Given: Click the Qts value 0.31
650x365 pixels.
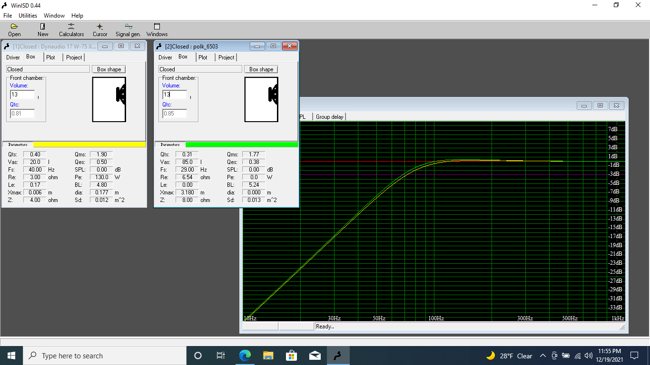Looking at the screenshot, I should 187,154.
